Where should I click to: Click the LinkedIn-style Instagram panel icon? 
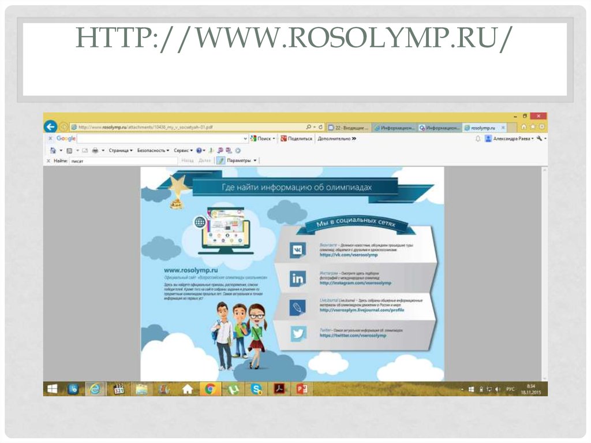coord(298,278)
